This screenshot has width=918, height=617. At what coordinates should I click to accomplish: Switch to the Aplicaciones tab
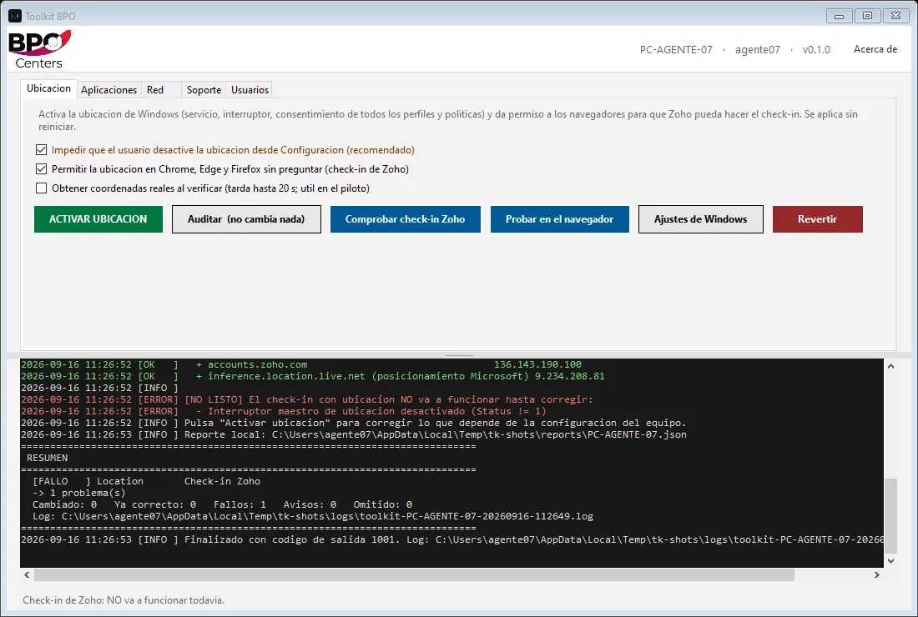click(108, 89)
